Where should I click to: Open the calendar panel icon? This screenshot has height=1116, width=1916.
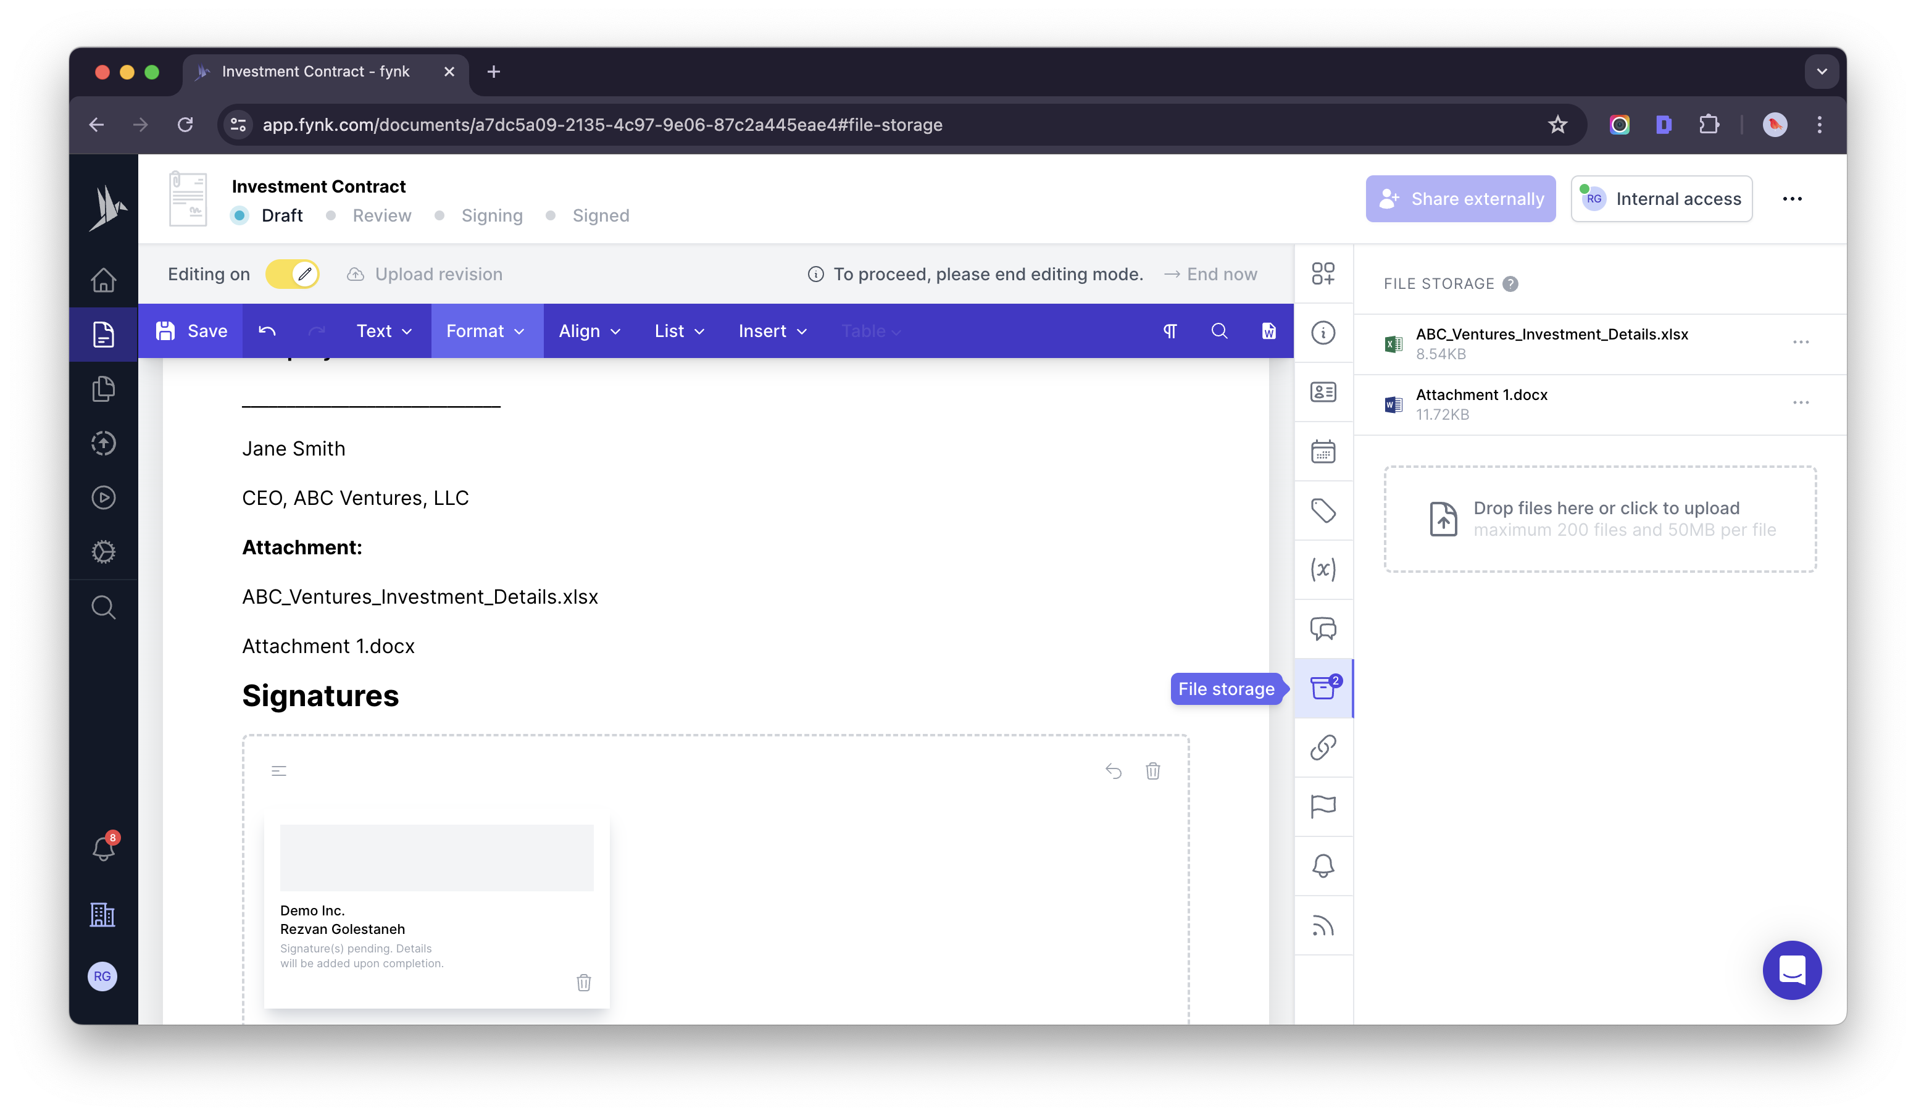[x=1323, y=451]
